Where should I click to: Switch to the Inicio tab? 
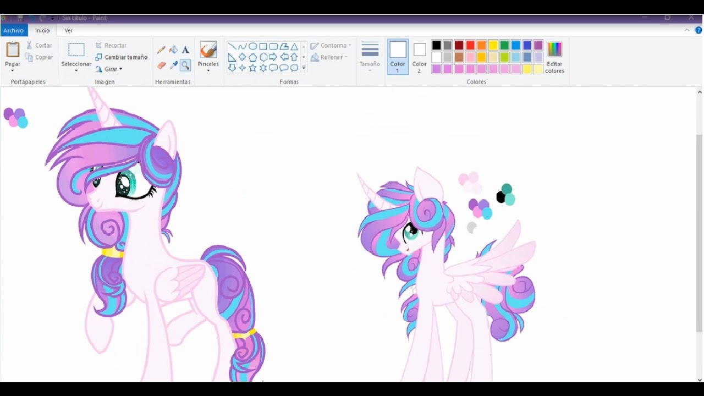[x=42, y=31]
